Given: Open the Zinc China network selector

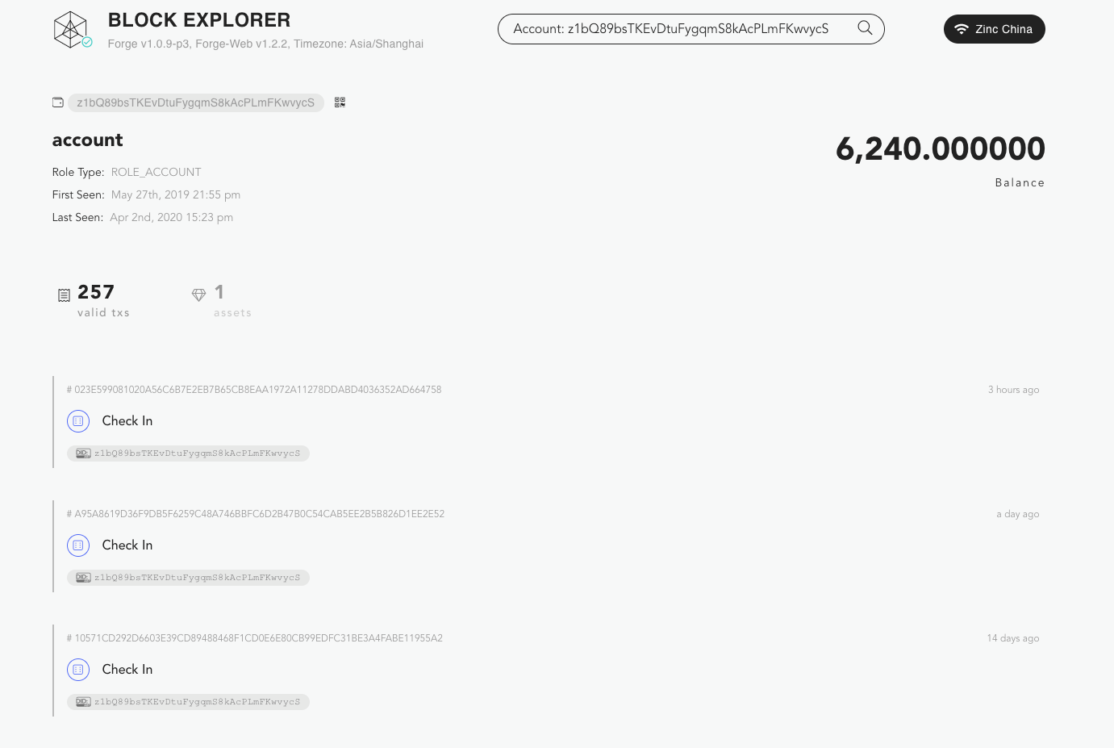Looking at the screenshot, I should tap(994, 29).
